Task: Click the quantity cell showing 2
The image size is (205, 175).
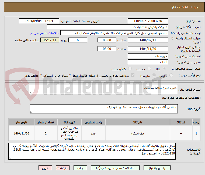Action: 46,133
